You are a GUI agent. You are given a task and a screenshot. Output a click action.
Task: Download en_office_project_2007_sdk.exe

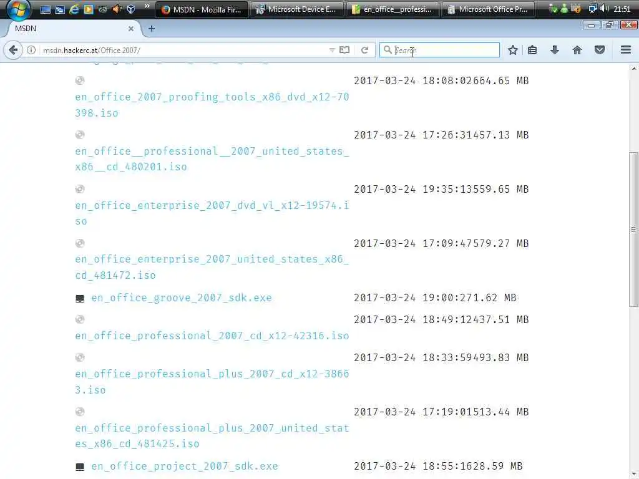pos(185,467)
